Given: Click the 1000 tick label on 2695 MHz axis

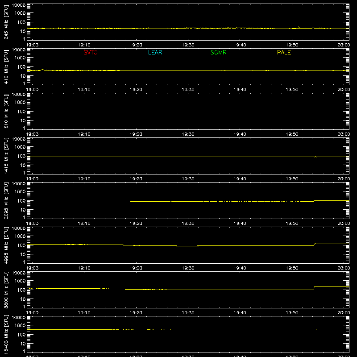Looking at the screenshot, I should point(20,192).
